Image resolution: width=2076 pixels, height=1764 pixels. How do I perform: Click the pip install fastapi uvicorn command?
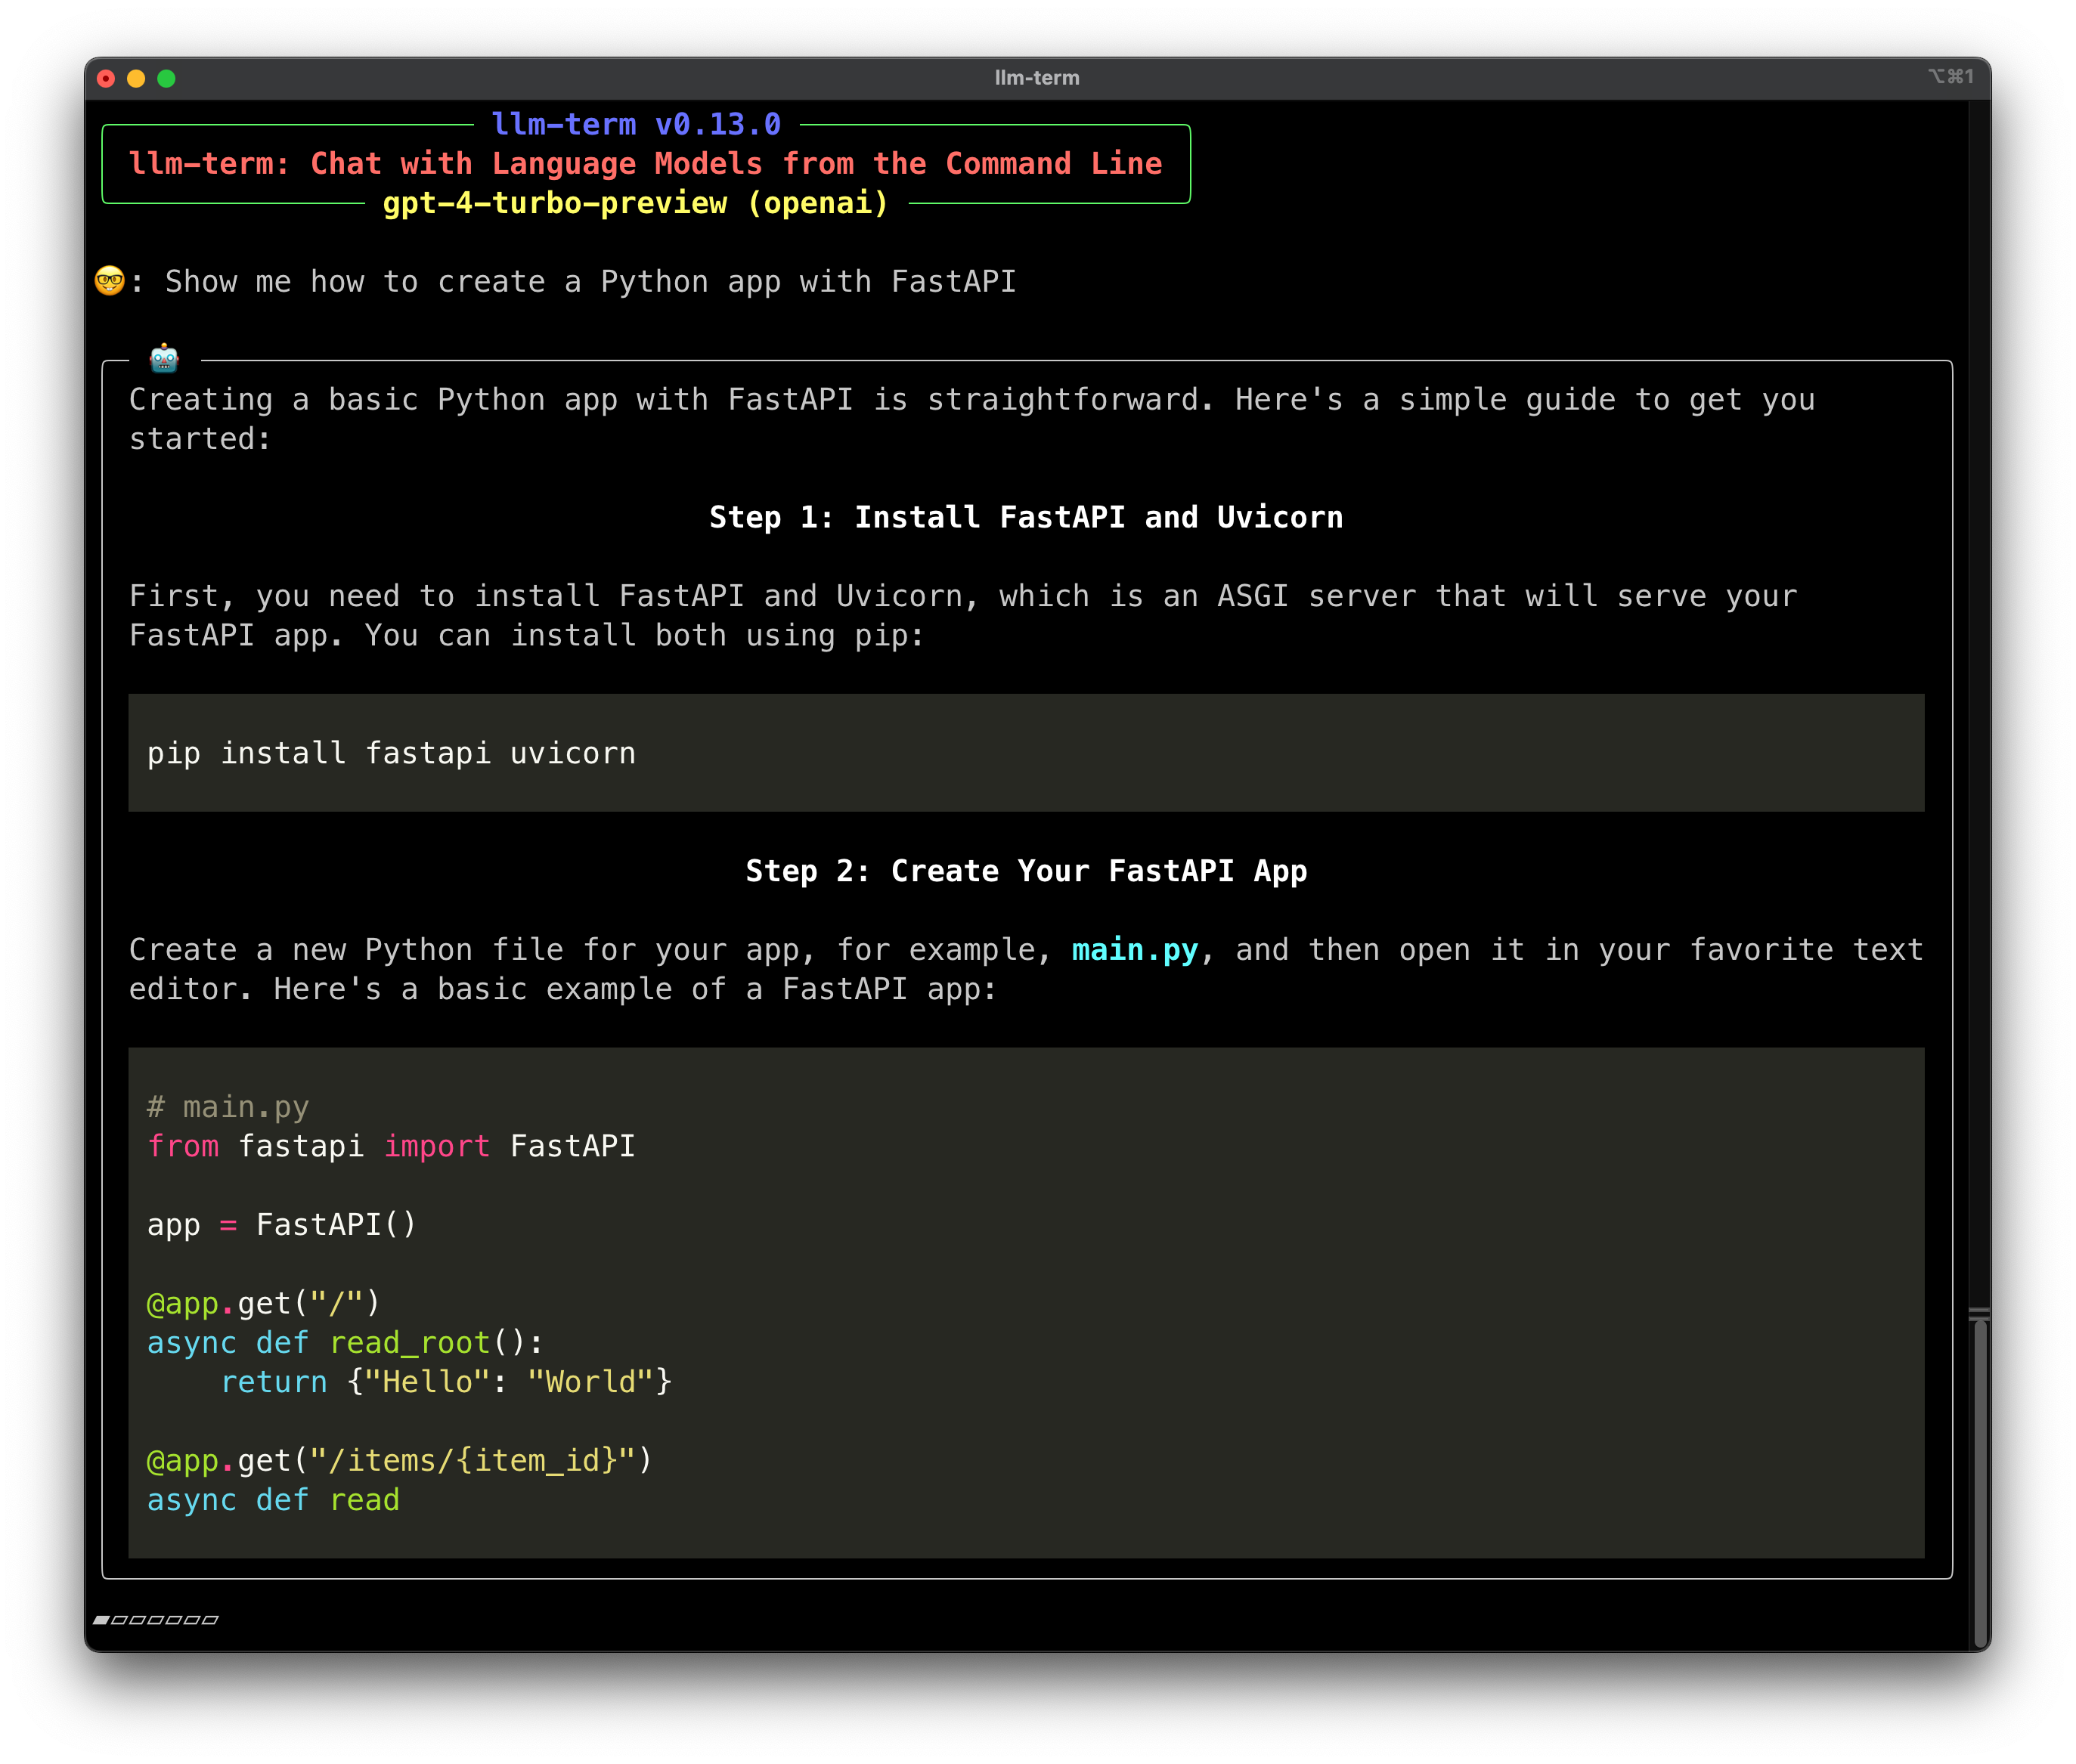pyautogui.click(x=391, y=753)
